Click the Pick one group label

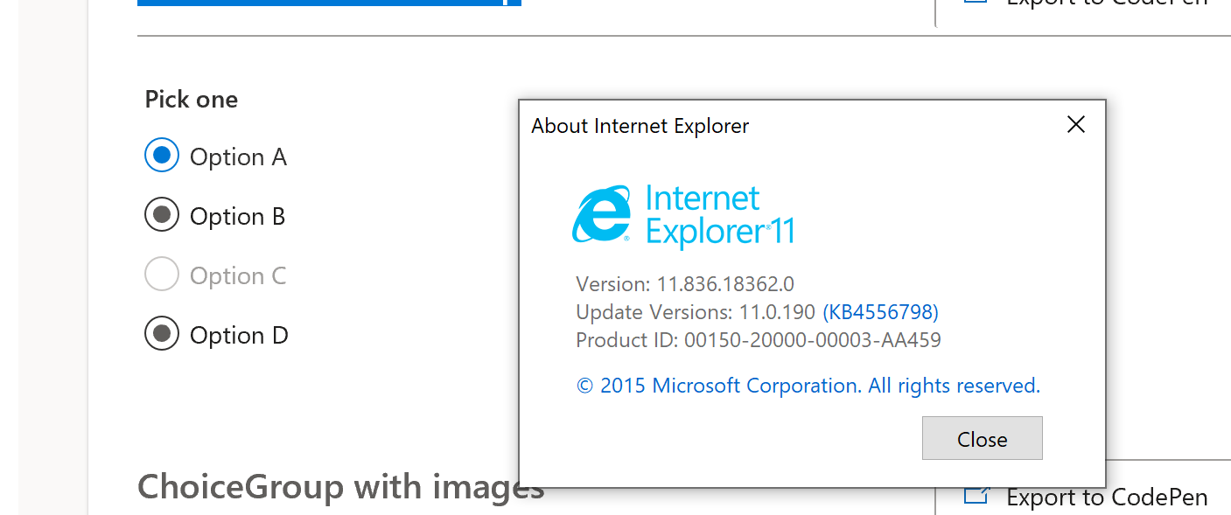[x=191, y=99]
